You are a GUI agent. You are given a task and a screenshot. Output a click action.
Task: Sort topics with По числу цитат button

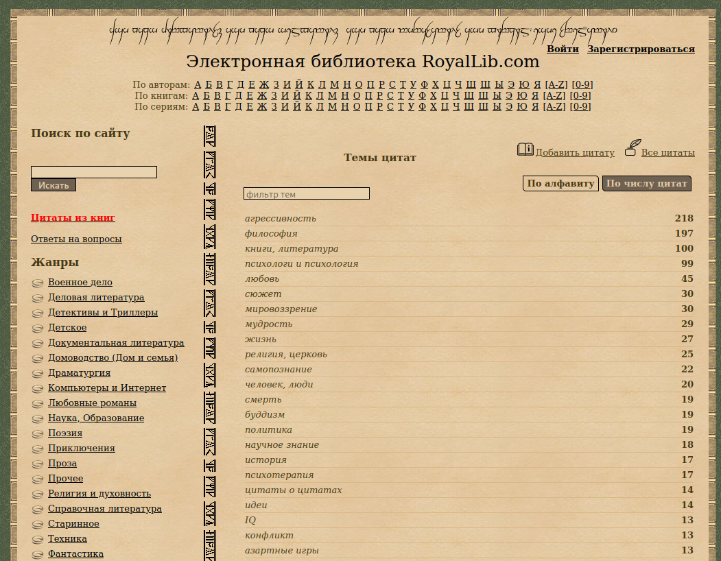646,183
